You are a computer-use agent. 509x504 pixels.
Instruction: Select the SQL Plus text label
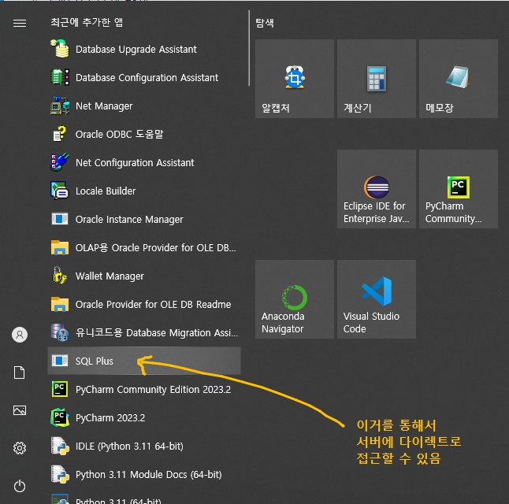point(94,361)
